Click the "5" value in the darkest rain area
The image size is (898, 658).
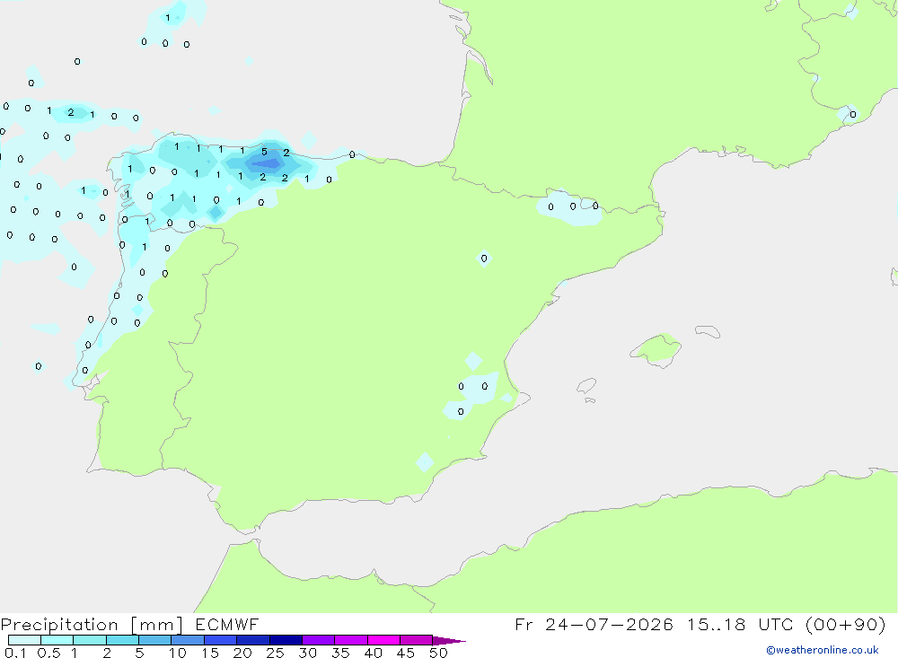point(264,152)
